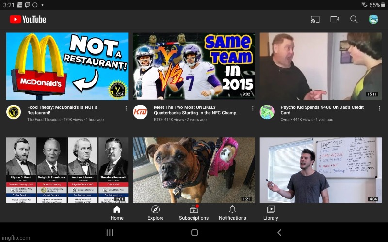388x242 pixels.
Task: Open the KTO channel avatar
Action: pos(140,112)
